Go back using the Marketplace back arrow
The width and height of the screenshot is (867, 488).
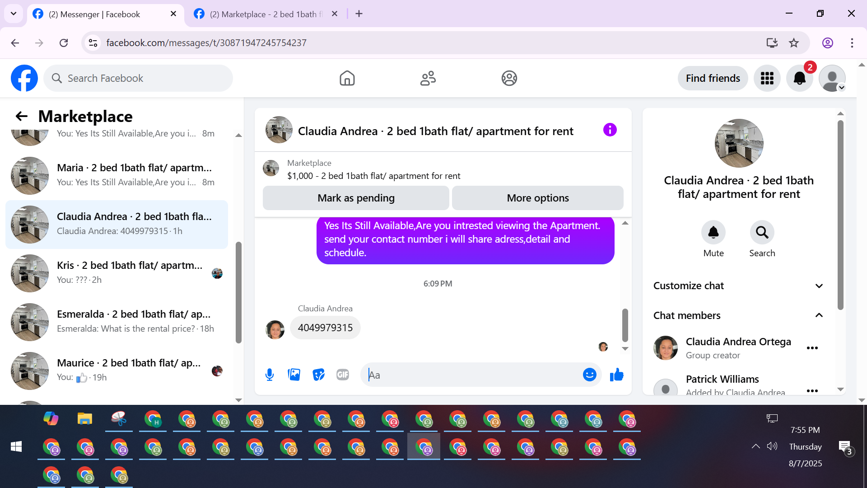pyautogui.click(x=22, y=117)
